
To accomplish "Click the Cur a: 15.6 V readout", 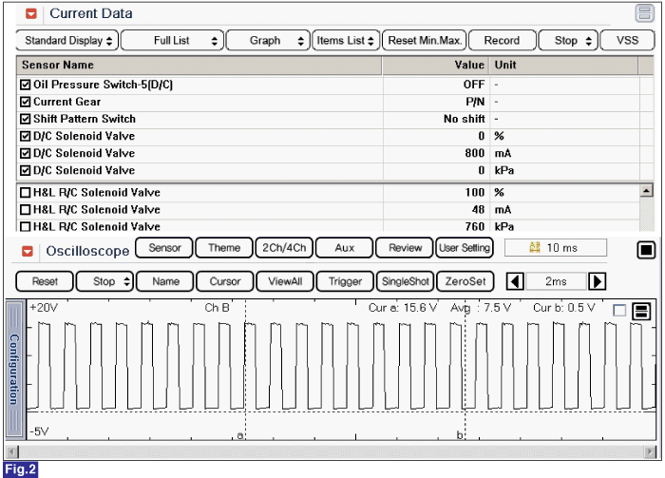I will click(403, 308).
